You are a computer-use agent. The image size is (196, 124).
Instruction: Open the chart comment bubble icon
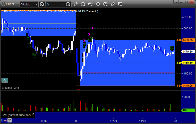coord(120,4)
